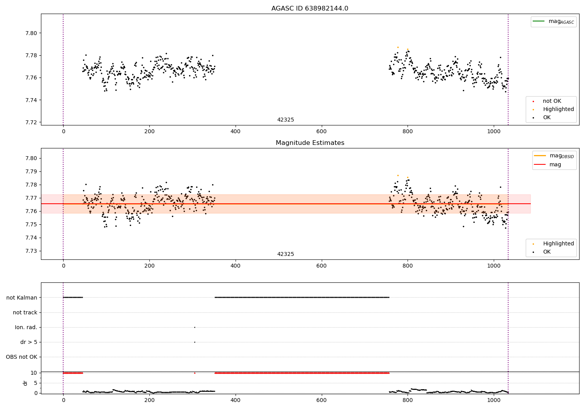The image size is (585, 409).
Task: Click the orange mag OBSID legend line
Action: (540, 156)
